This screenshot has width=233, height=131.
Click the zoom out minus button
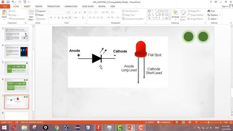click(x=201, y=122)
